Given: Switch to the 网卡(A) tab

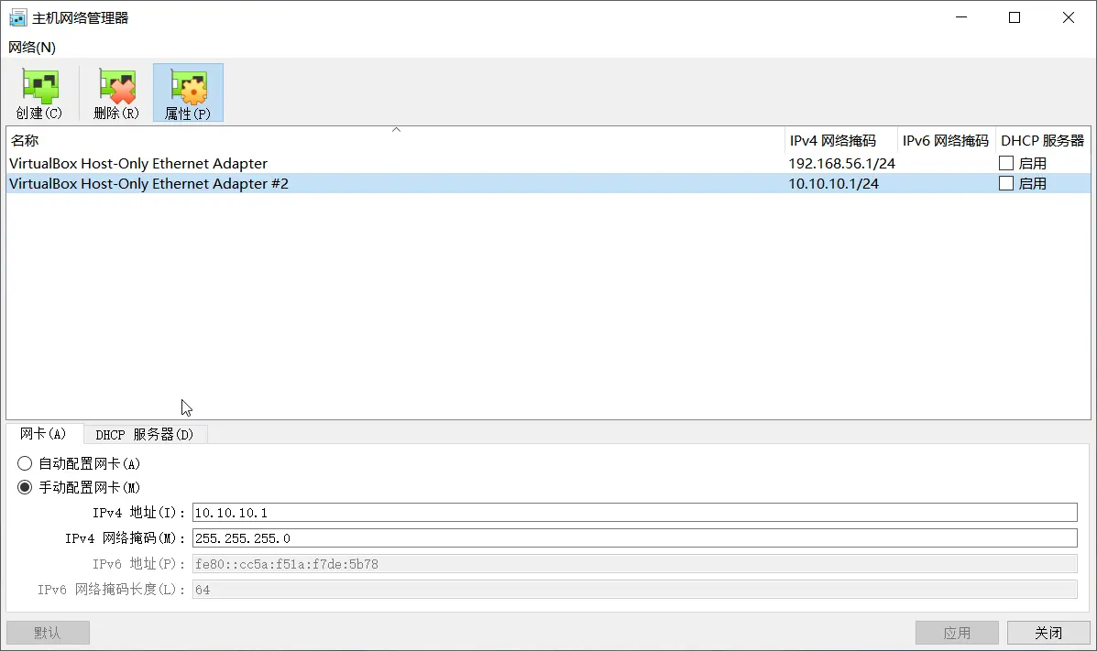Looking at the screenshot, I should point(44,434).
